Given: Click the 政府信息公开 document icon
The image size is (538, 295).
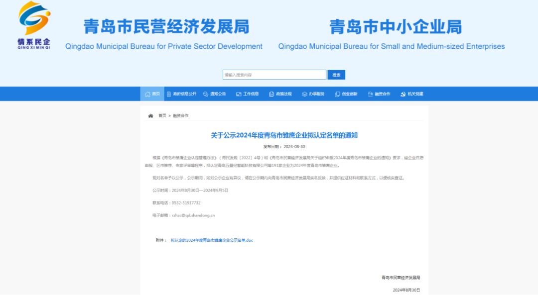Looking at the screenshot, I should coord(169,94).
